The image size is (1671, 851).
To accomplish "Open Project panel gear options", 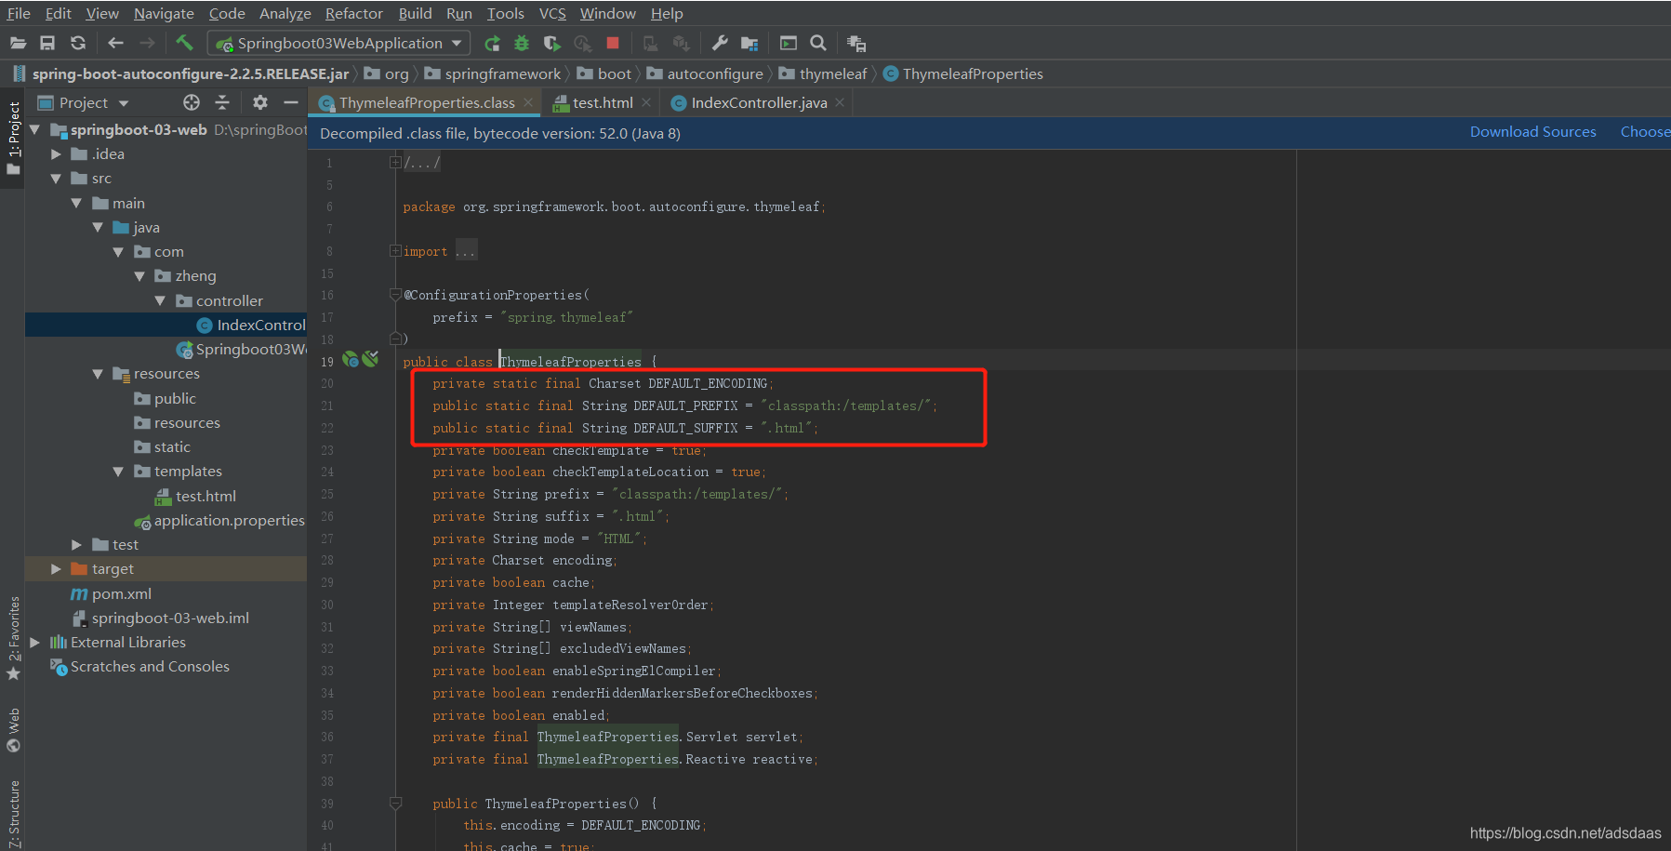I will (260, 102).
